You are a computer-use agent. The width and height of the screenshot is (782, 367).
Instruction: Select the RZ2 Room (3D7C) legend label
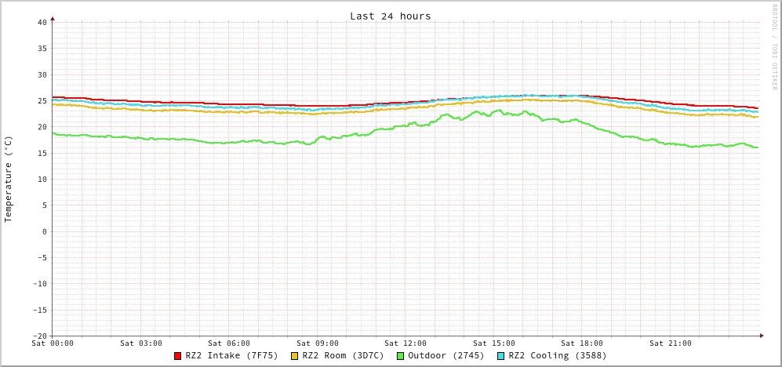coord(343,355)
